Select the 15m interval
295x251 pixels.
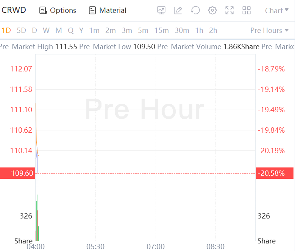tap(161, 30)
